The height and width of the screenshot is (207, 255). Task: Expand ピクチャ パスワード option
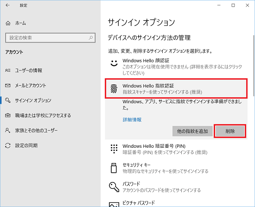click(176, 203)
